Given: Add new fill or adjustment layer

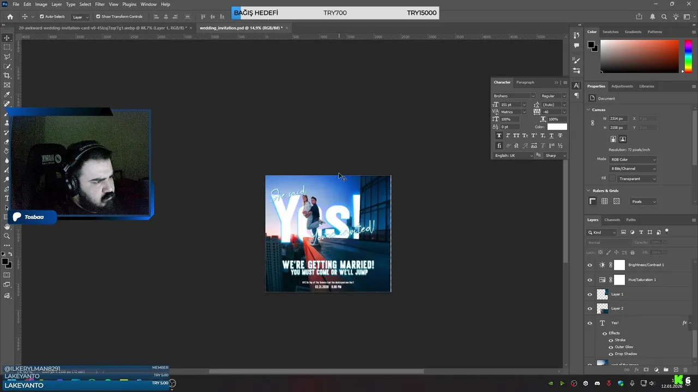Looking at the screenshot, I should pyautogui.click(x=656, y=370).
